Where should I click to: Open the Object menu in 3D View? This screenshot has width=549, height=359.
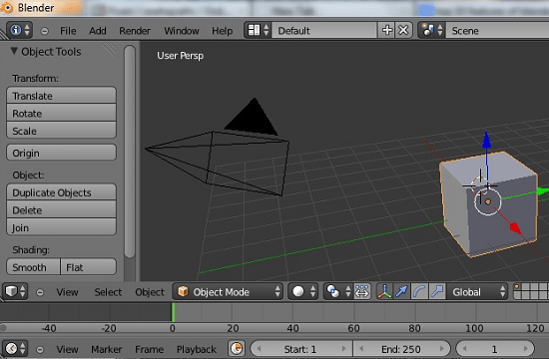click(x=150, y=292)
